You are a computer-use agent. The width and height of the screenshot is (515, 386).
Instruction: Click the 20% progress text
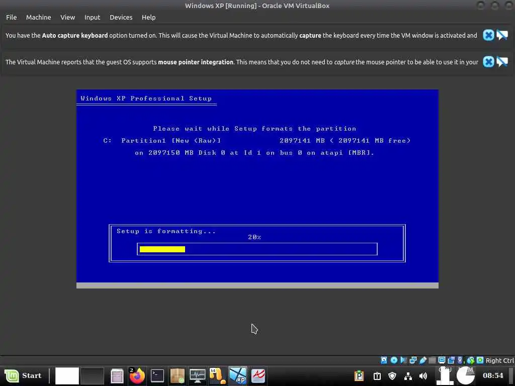[254, 237]
